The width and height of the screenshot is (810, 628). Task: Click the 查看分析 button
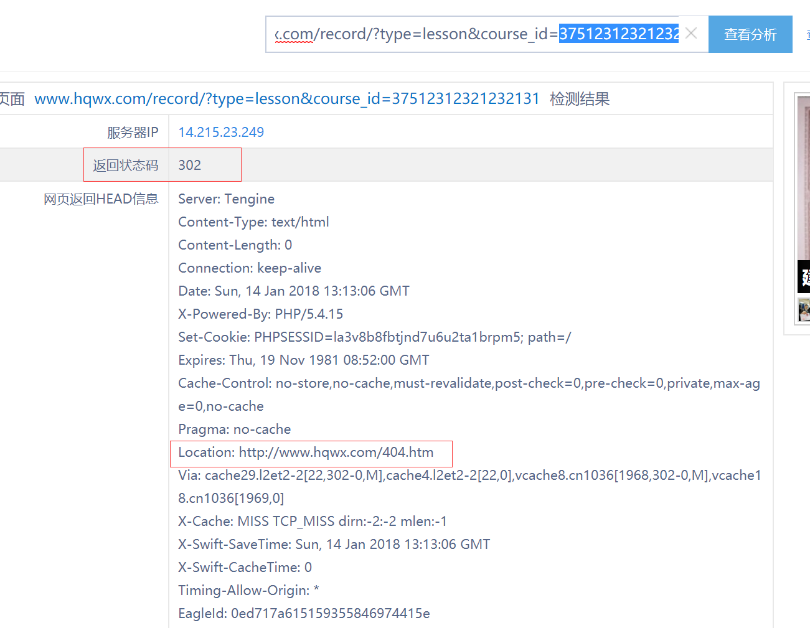(x=750, y=34)
